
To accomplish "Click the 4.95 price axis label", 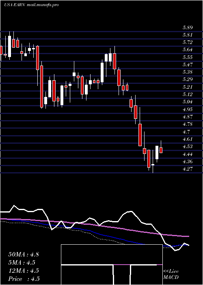I will 188,110.
